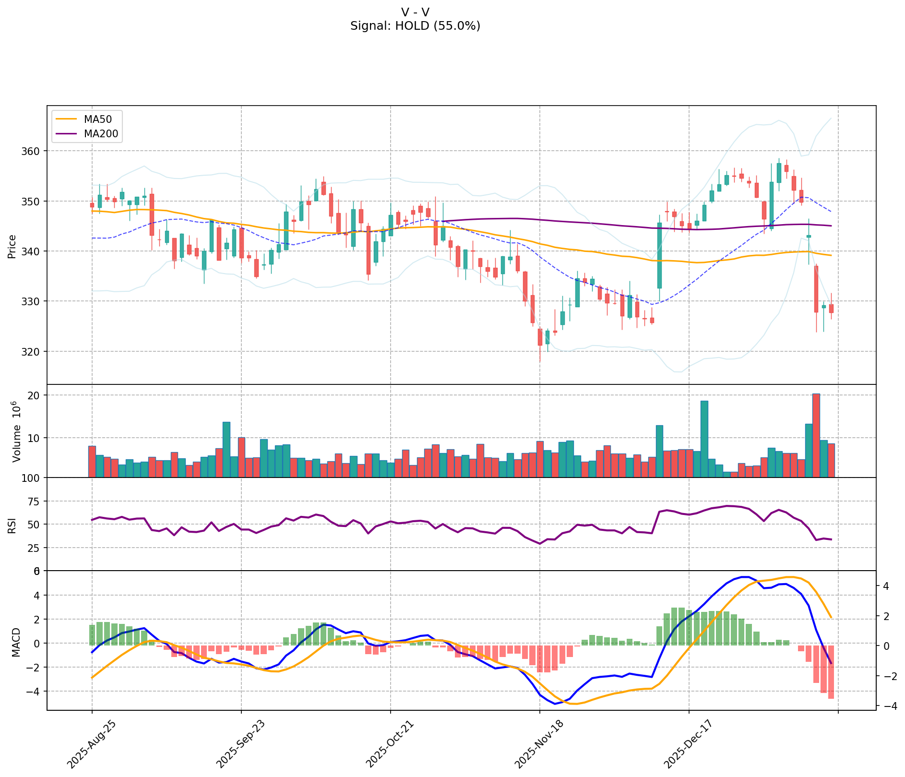Viewport: 905px width, 777px height.
Task: Click the orange MA50 line swatch in legend
Action: 66,120
